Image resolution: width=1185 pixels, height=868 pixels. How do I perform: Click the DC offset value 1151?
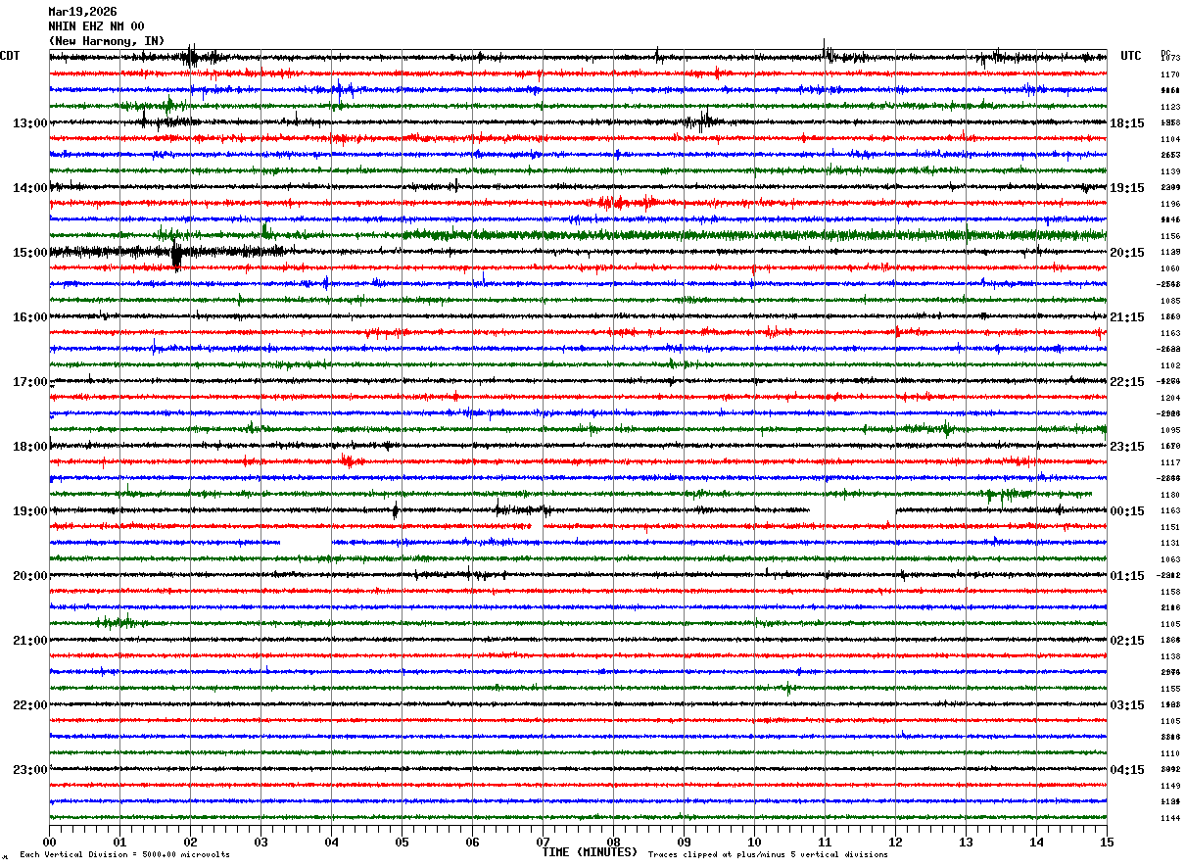1170,527
